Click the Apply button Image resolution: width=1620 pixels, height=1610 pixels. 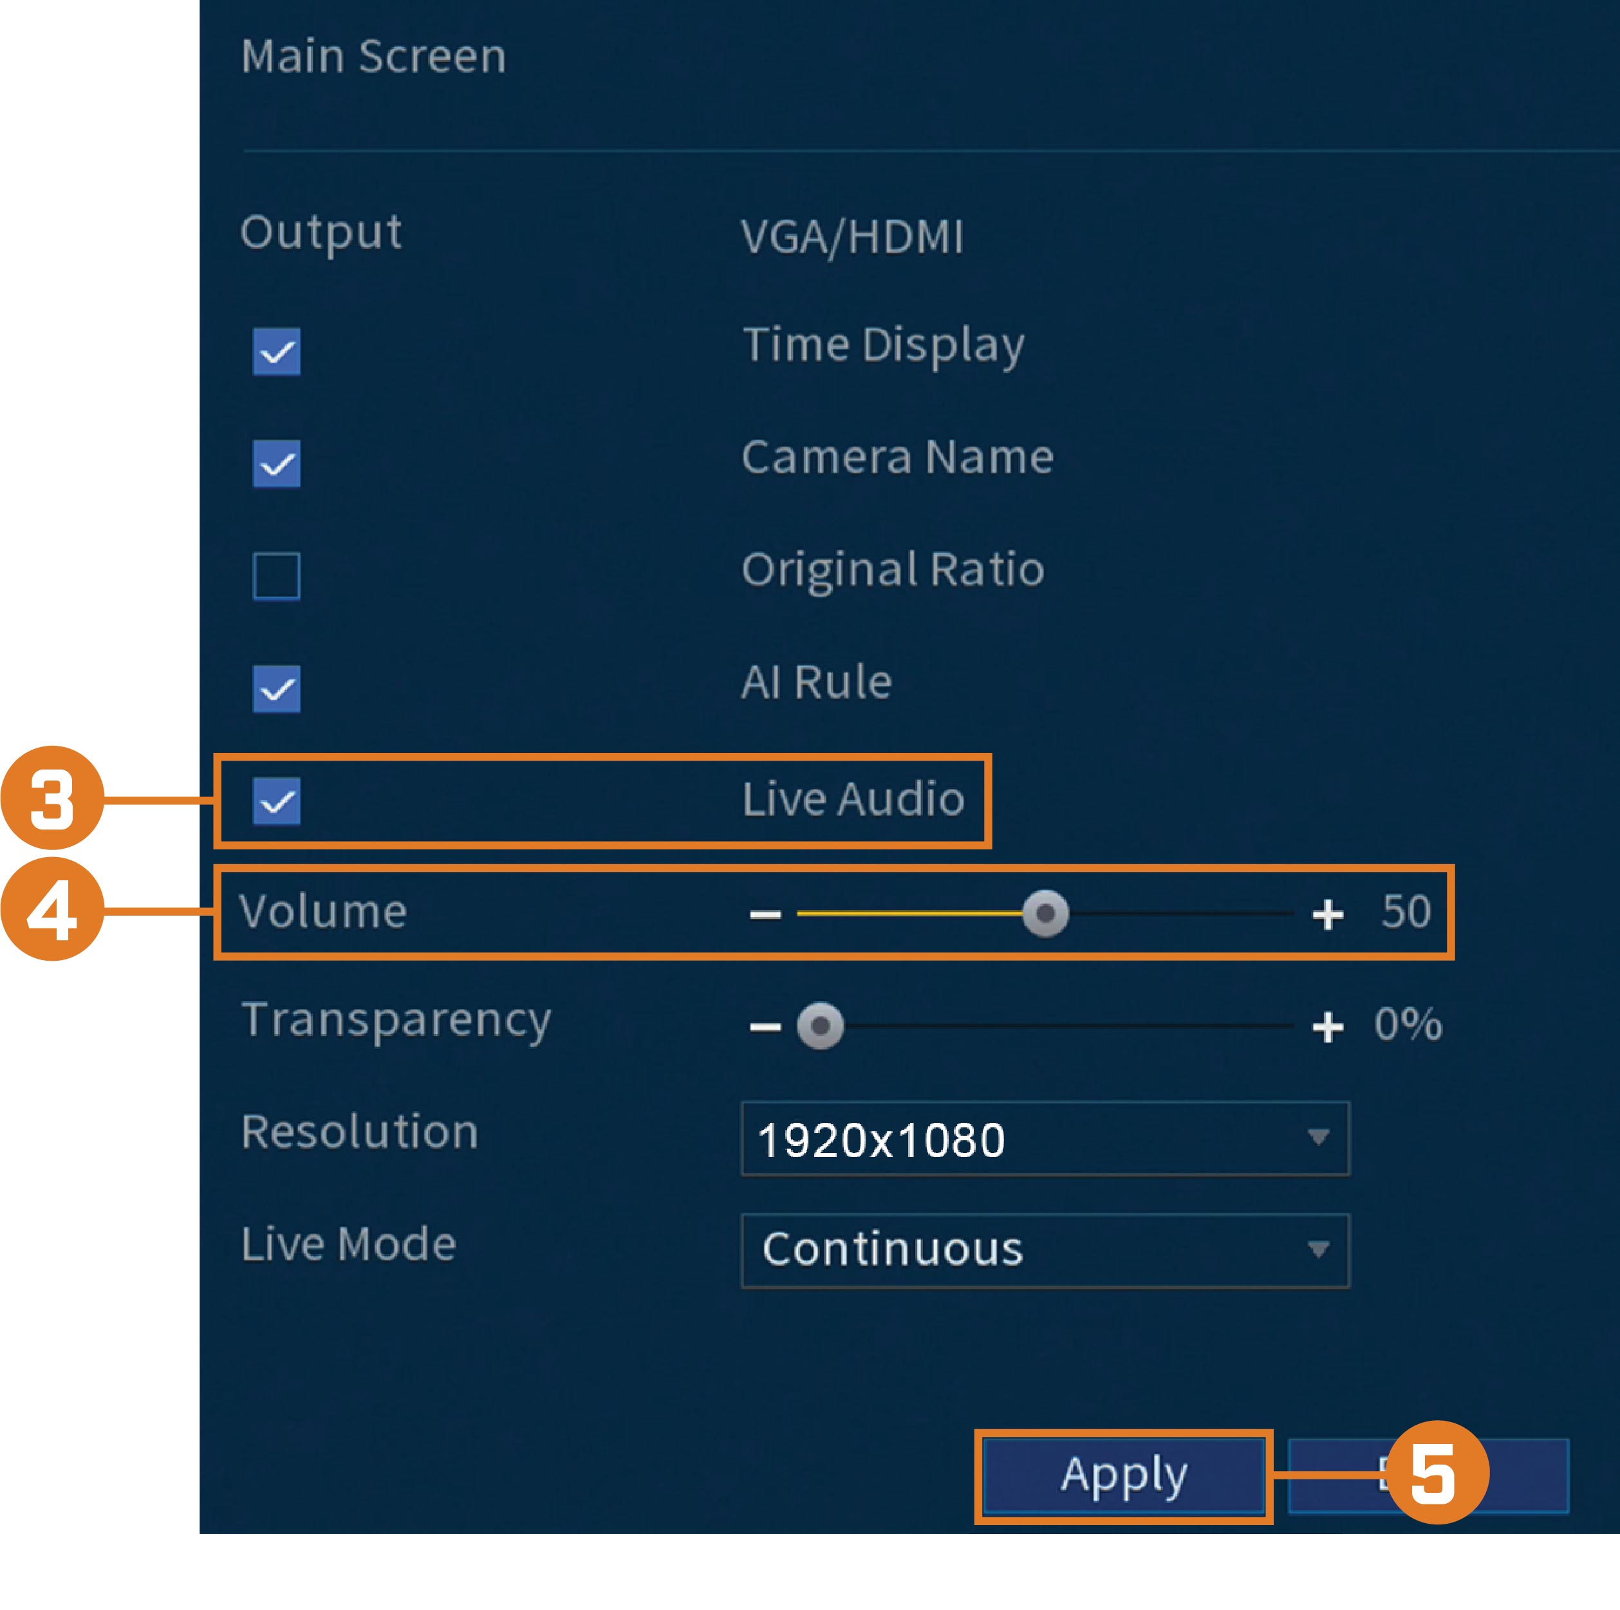pos(1122,1477)
